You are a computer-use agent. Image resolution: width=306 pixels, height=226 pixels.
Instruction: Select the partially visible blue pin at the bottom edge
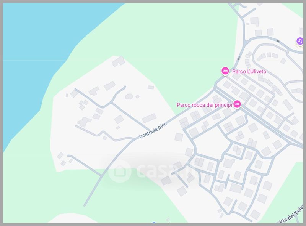[154, 223]
